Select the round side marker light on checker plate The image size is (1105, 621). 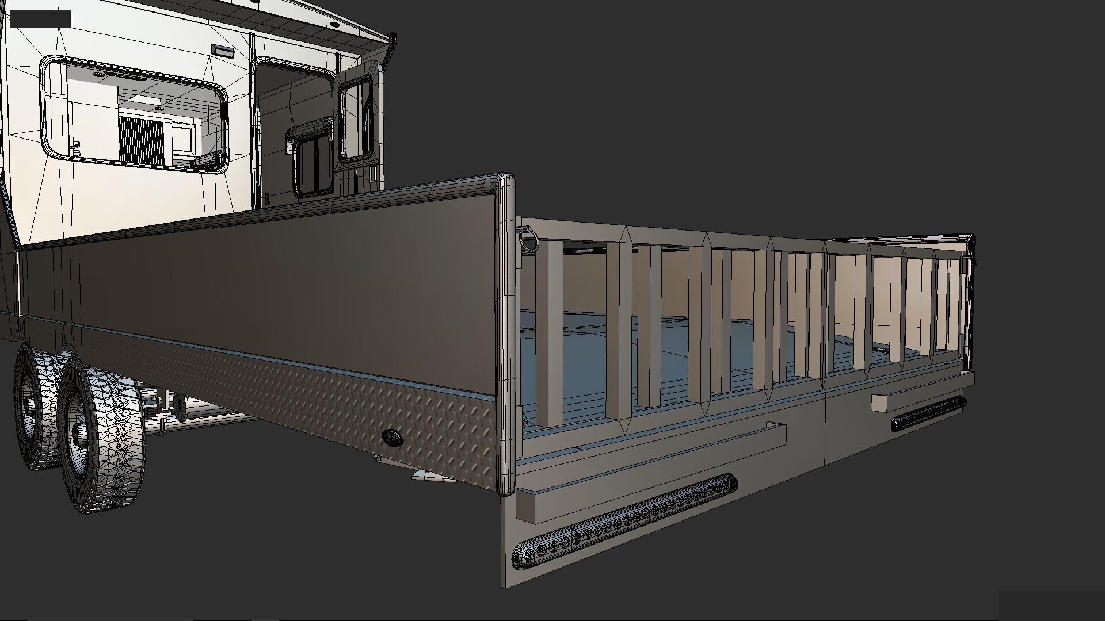point(393,438)
